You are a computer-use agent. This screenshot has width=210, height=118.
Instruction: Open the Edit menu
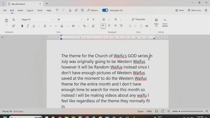pyautogui.click(x=12, y=10)
